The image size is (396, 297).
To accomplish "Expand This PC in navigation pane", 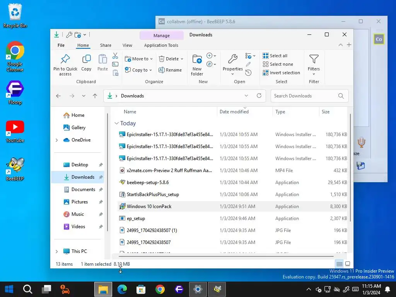I will click(x=56, y=251).
